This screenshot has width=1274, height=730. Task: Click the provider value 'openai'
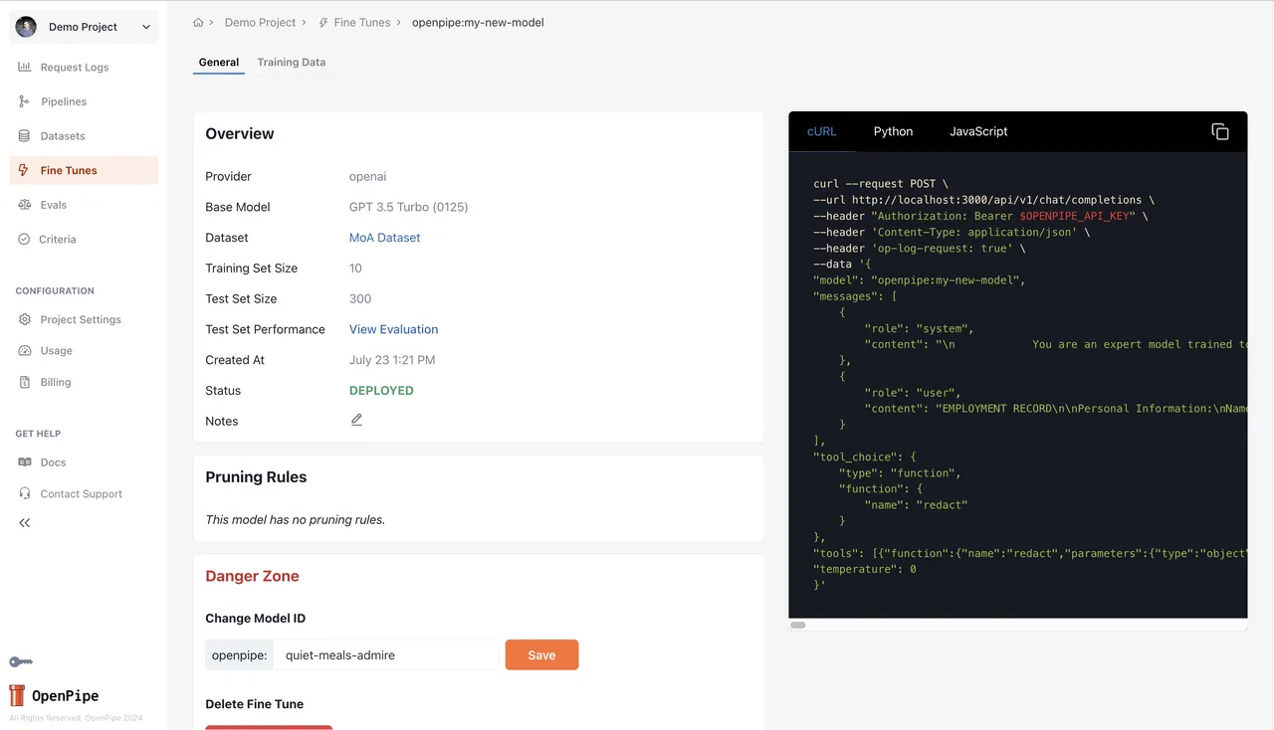(367, 176)
